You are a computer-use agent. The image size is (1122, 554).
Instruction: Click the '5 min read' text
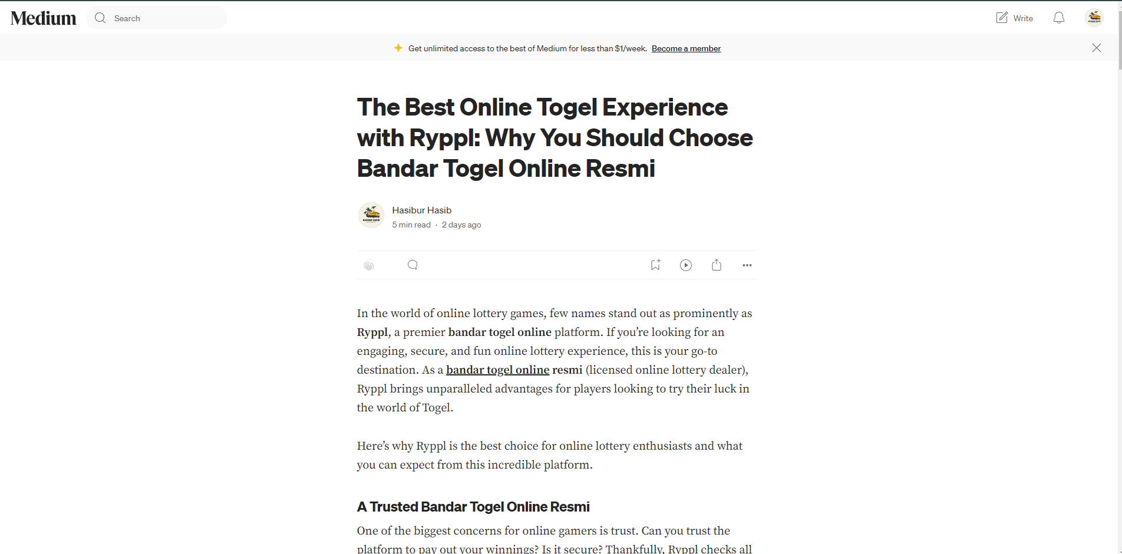(x=411, y=225)
